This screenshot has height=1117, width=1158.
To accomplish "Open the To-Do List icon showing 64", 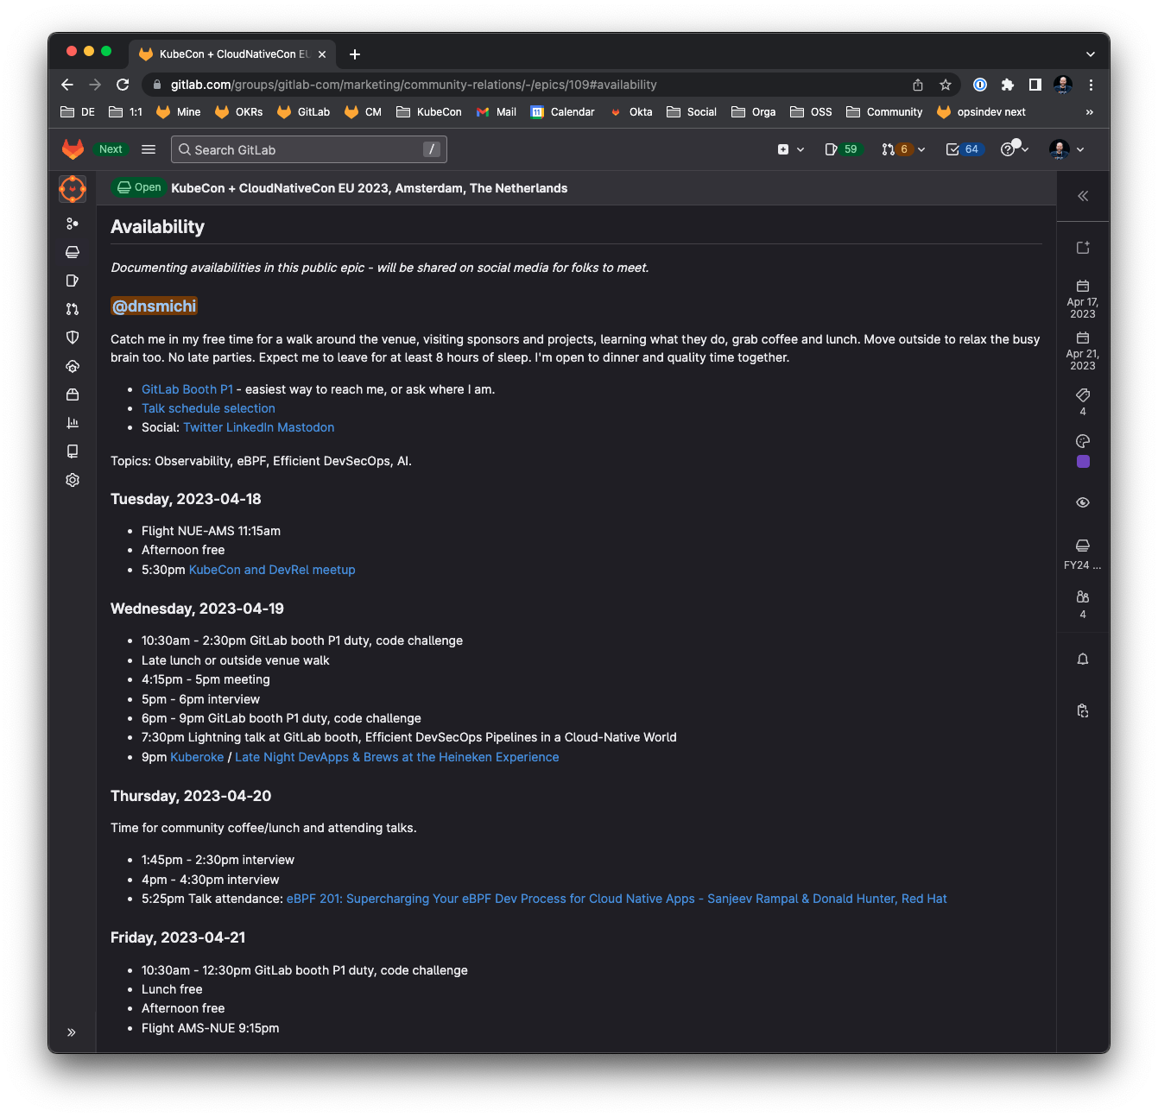I will [x=963, y=149].
